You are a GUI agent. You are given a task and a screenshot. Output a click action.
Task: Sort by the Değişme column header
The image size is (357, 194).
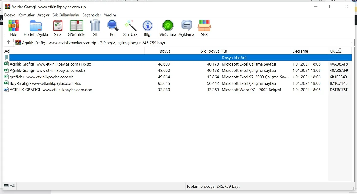coord(310,51)
